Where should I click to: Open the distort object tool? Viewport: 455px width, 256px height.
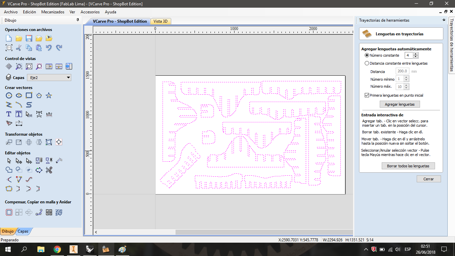[49, 142]
